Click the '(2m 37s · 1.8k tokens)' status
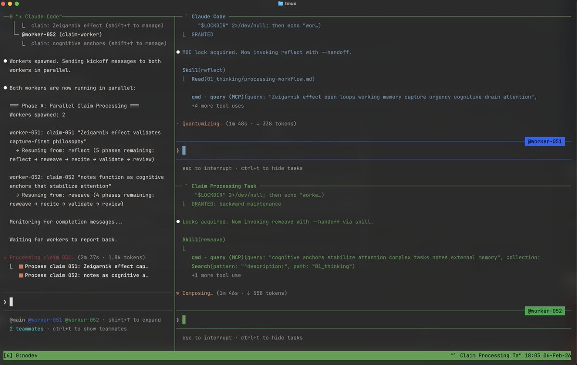 point(111,258)
